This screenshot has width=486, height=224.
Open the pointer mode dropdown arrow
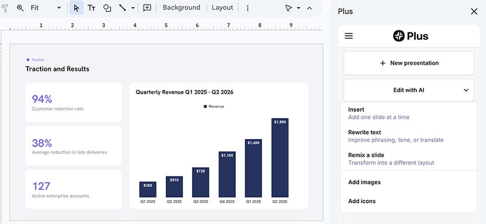299,8
